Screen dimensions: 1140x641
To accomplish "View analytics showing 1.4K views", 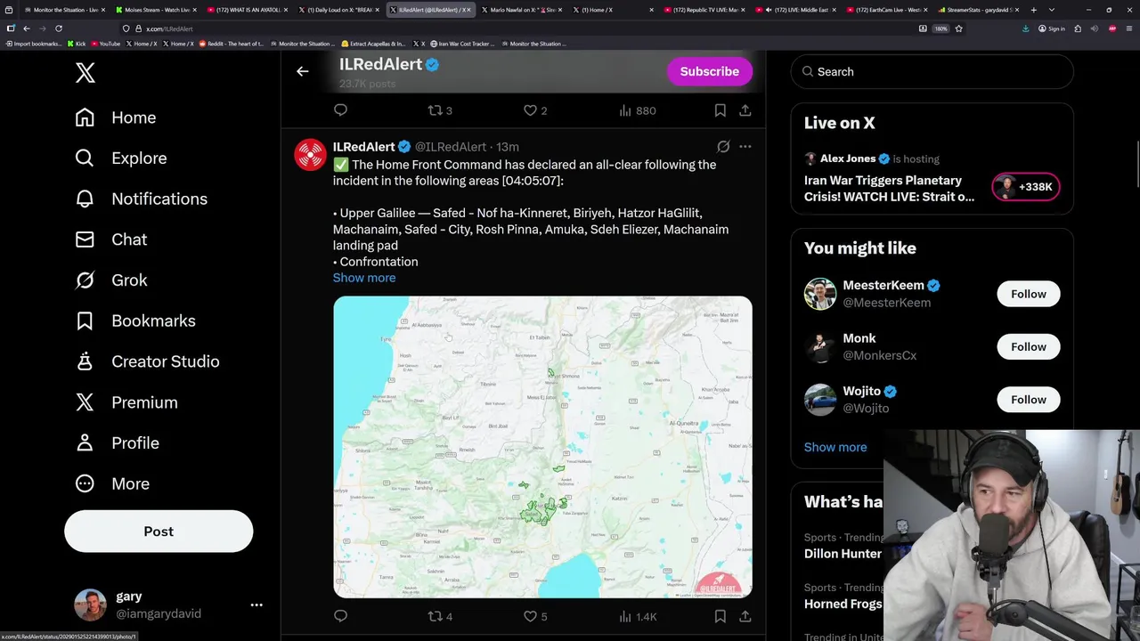I will point(638,616).
